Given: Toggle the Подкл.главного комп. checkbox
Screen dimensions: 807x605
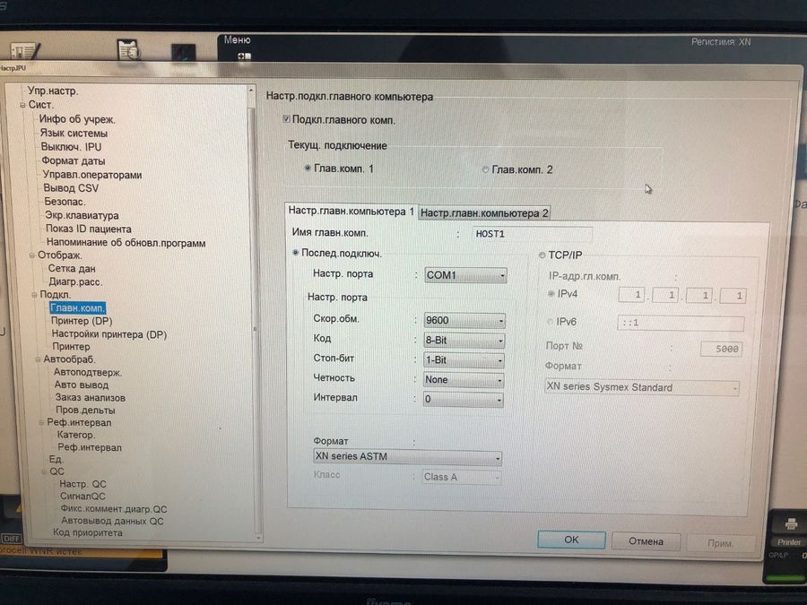Looking at the screenshot, I should tap(286, 119).
